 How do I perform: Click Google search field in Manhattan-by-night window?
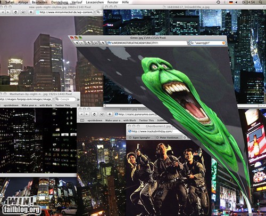click(x=65, y=99)
